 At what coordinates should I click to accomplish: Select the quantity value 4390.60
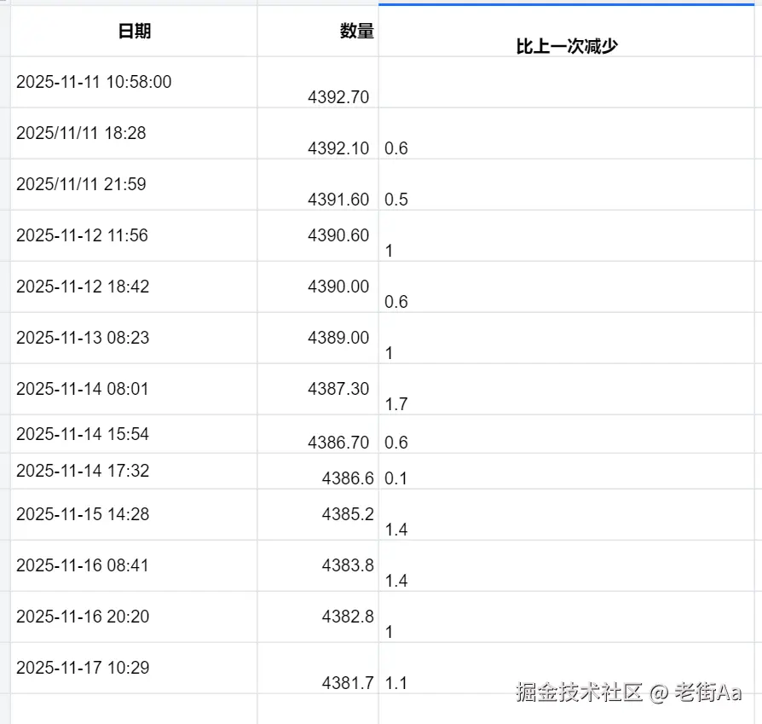point(340,235)
